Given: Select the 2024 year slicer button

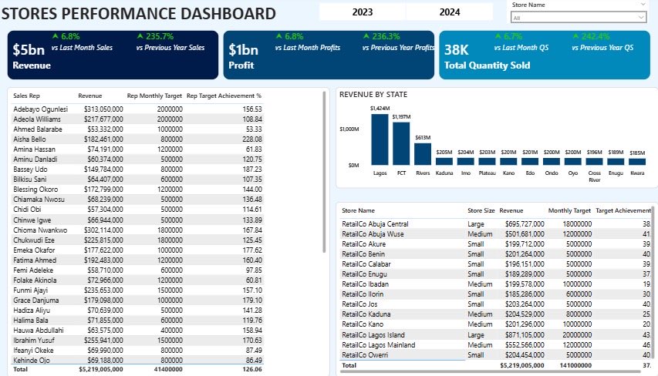Looking at the screenshot, I should pos(450,12).
